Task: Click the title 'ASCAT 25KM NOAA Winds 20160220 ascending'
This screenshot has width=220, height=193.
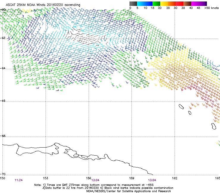Action: click(43, 5)
